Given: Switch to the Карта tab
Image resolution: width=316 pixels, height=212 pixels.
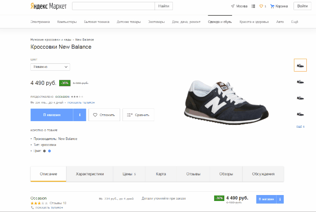Looking at the screenshot, I should [x=161, y=174].
